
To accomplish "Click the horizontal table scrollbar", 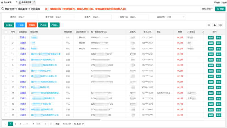I will [51, 119].
